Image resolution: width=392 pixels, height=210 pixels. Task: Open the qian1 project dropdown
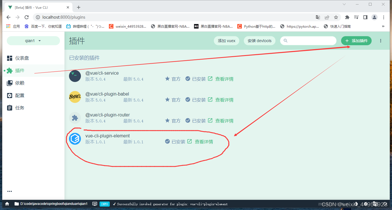[33, 41]
